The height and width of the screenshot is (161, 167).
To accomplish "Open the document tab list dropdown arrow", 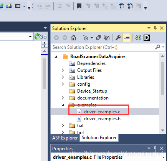I will [x=45, y=28].
